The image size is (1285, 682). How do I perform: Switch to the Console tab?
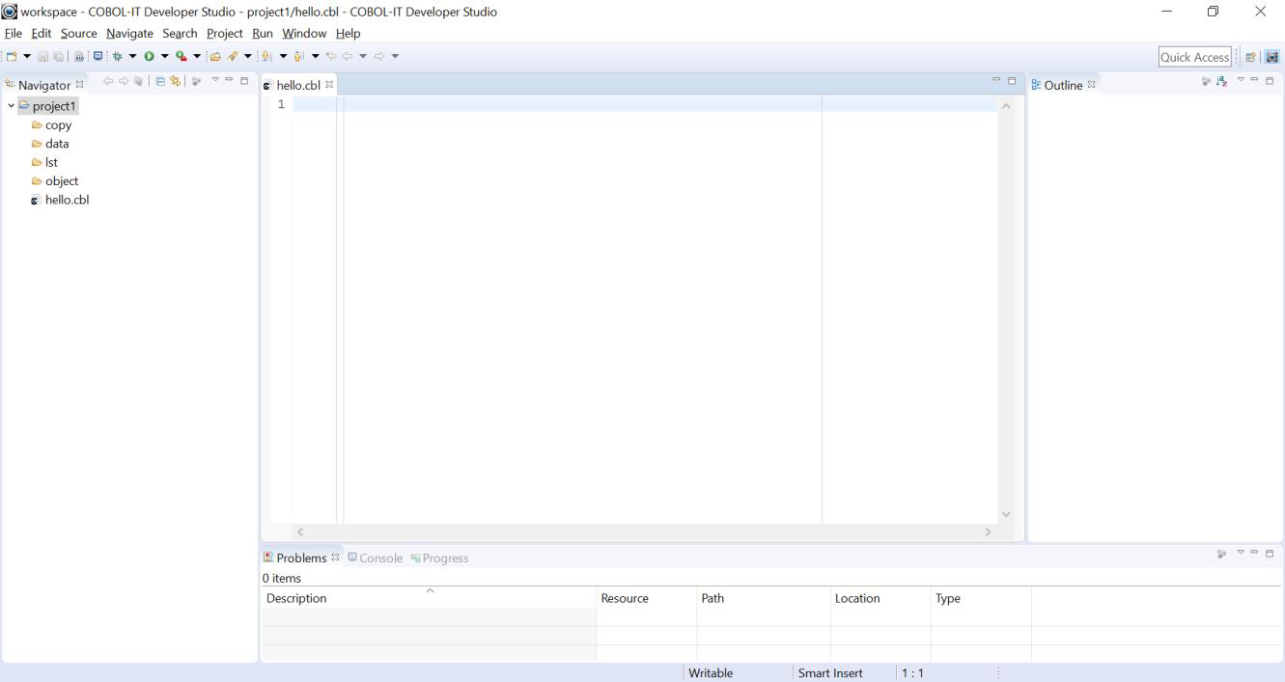381,558
